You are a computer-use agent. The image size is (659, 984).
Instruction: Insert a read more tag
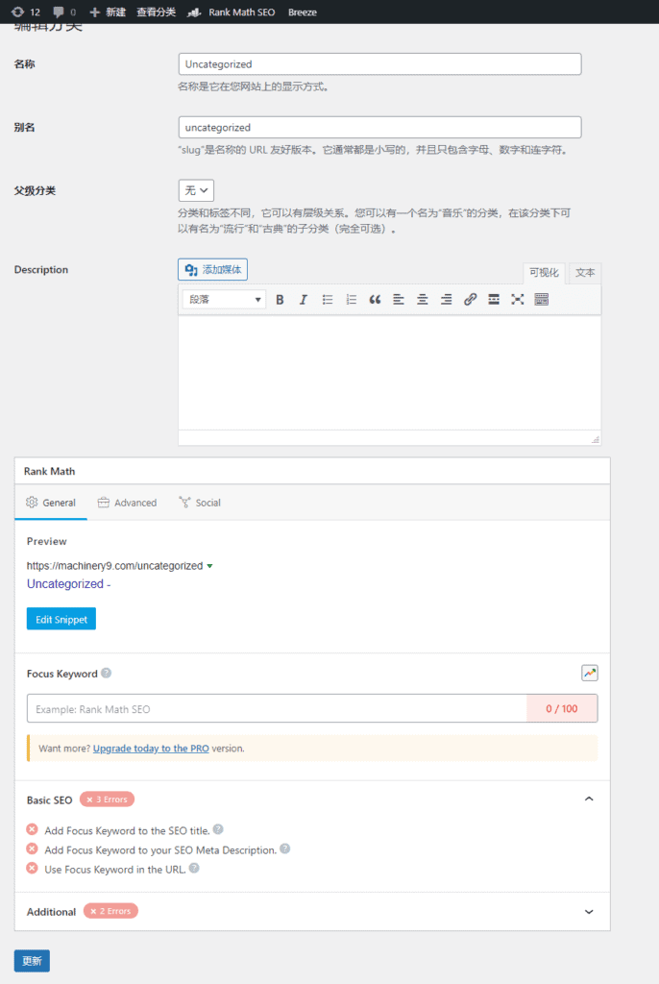494,300
